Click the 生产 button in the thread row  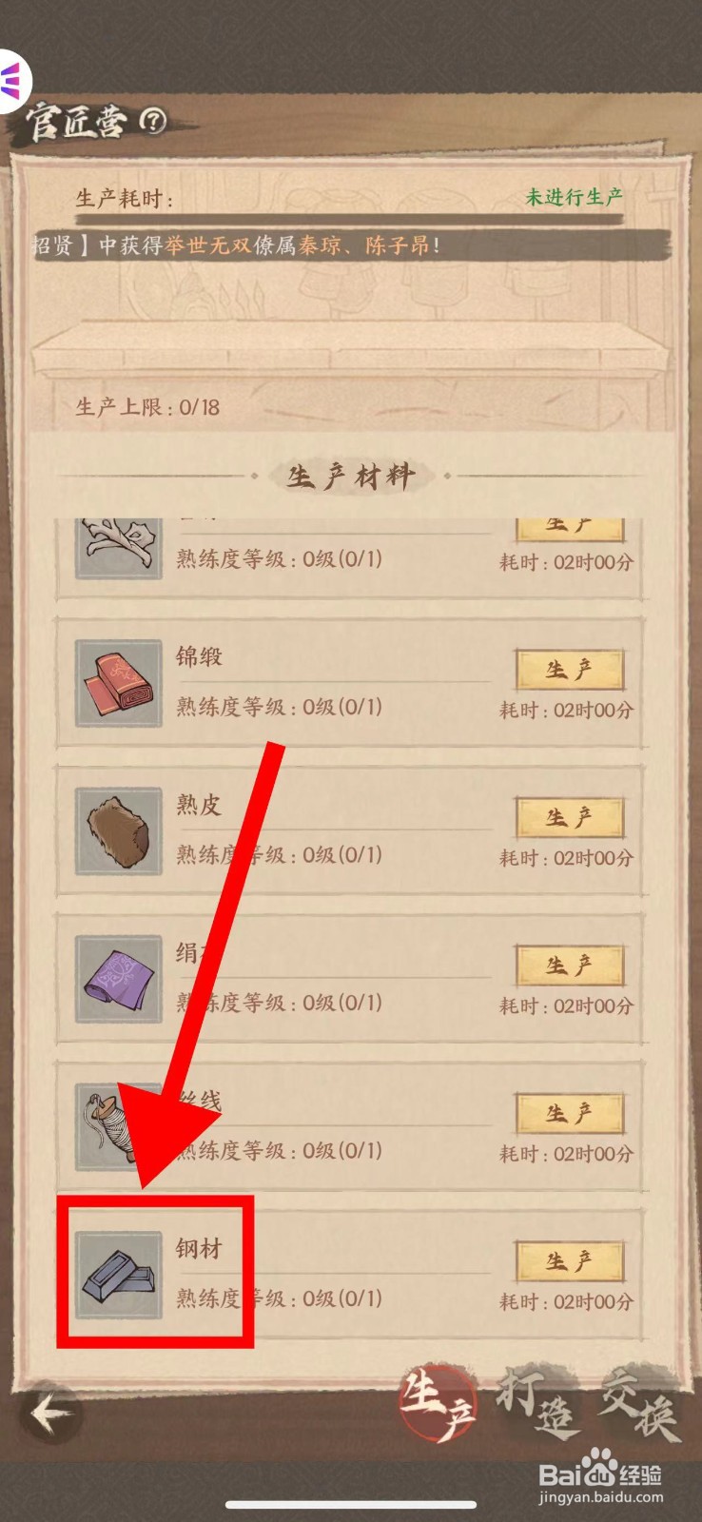click(x=570, y=1114)
